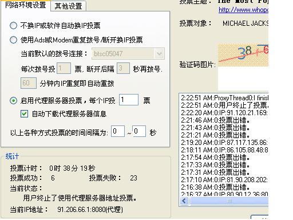
Task: Select log line 2:21:43 AM 投票出错
Action: [215, 128]
